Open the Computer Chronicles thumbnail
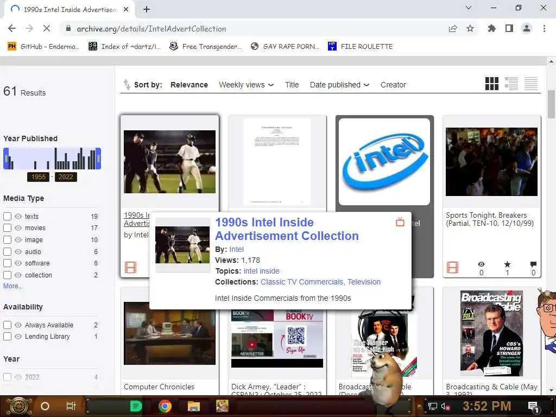 tap(169, 333)
